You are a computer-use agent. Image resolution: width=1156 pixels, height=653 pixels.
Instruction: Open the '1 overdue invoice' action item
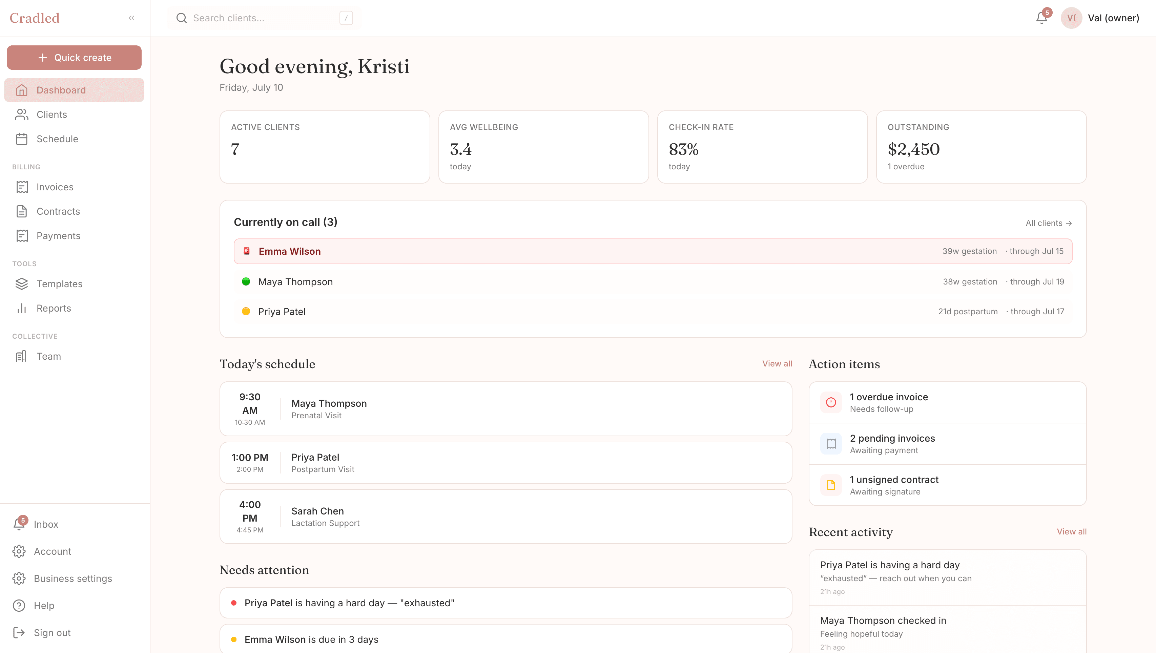947,402
